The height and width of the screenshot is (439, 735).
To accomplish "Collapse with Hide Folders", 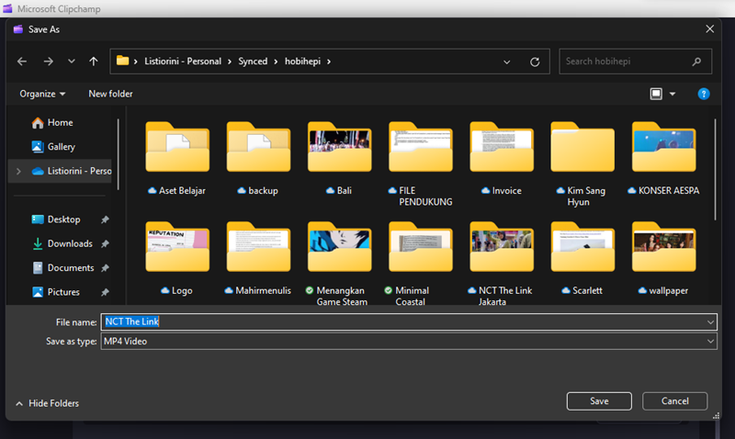I will pos(47,403).
